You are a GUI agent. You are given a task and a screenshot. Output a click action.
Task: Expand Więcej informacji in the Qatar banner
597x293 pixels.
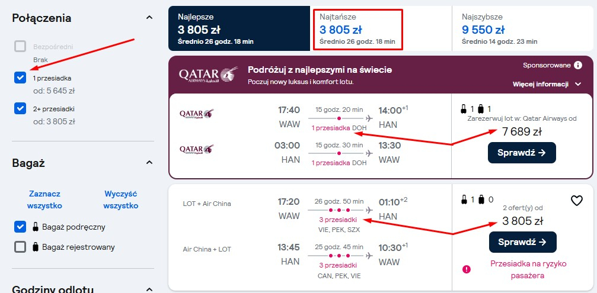547,84
